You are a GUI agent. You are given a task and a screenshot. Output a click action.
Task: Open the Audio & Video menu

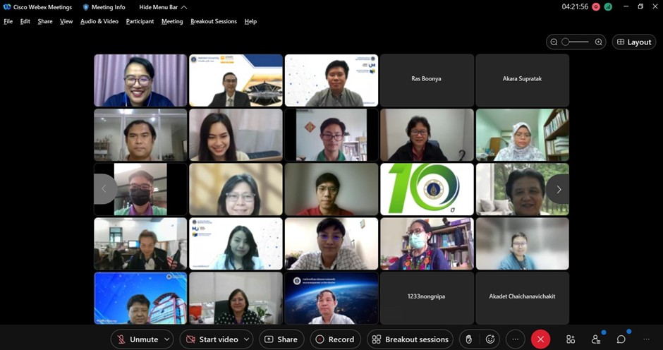point(99,21)
